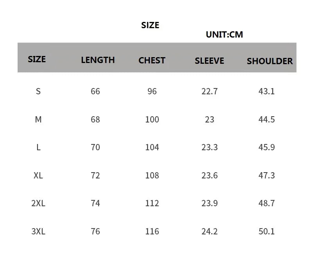Click the LENGTH column header
The height and width of the screenshot is (270, 309).
click(x=98, y=60)
